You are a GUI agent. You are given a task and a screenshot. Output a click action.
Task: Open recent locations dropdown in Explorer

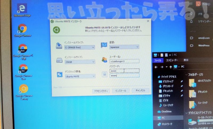click(x=167, y=67)
